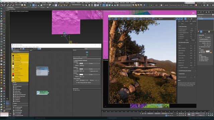Viewport: 214px width, 120px height.
Task: Select the Direct input color radio button
Action: coord(200,51)
